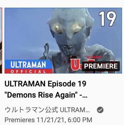Image resolution: width=124 pixels, height=125 pixels.
Task: Click the red OFFICIAL banner strip
Action: click(x=28, y=71)
